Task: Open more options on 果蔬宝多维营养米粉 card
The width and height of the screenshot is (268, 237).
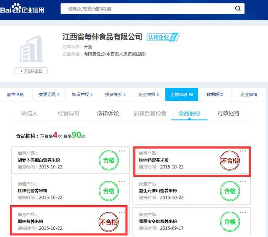Action: coord(243,212)
